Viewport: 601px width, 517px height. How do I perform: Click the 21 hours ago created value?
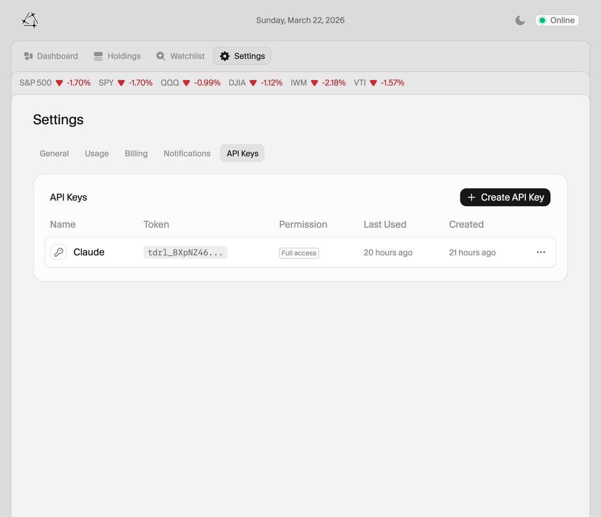pos(472,253)
